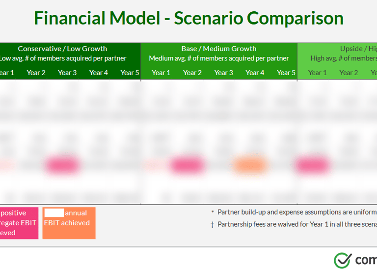
Task: Click the 'Medium avg. # of members' subtitle
Action: [x=219, y=58]
